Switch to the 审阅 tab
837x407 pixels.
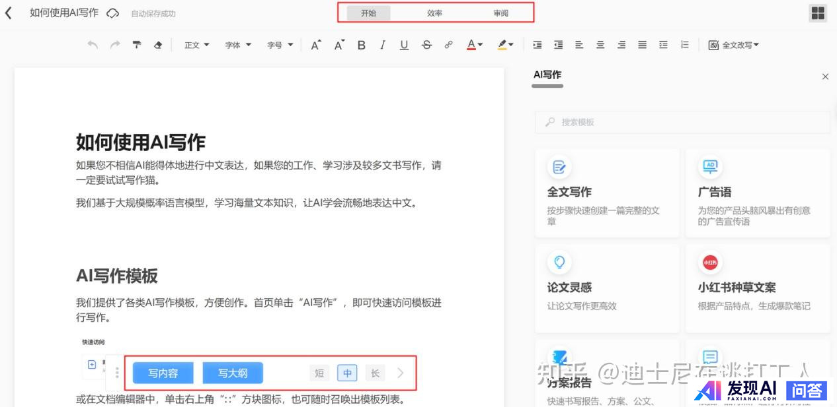pos(500,13)
